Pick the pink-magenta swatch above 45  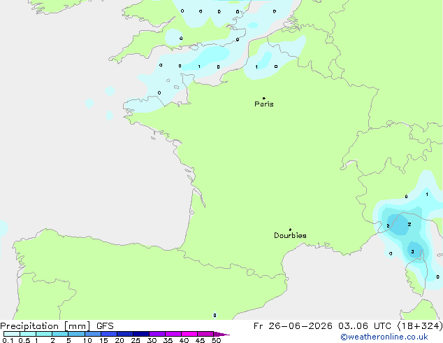pos(205,334)
